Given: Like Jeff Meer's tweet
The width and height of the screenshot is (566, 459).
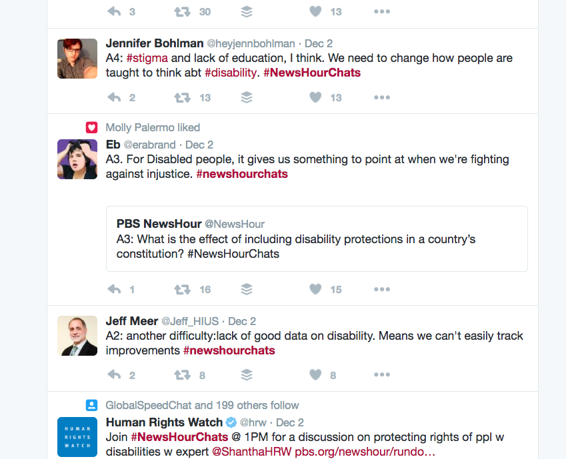Looking at the screenshot, I should click(315, 375).
